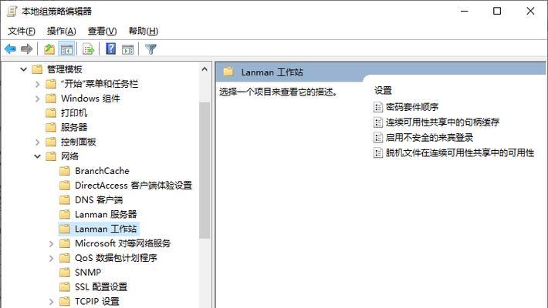The width and height of the screenshot is (548, 308).
Task: Open the 文件(F) menu
Action: coord(22,31)
